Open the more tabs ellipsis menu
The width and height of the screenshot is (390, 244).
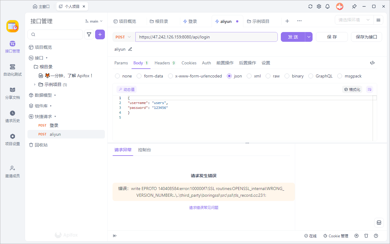299,21
